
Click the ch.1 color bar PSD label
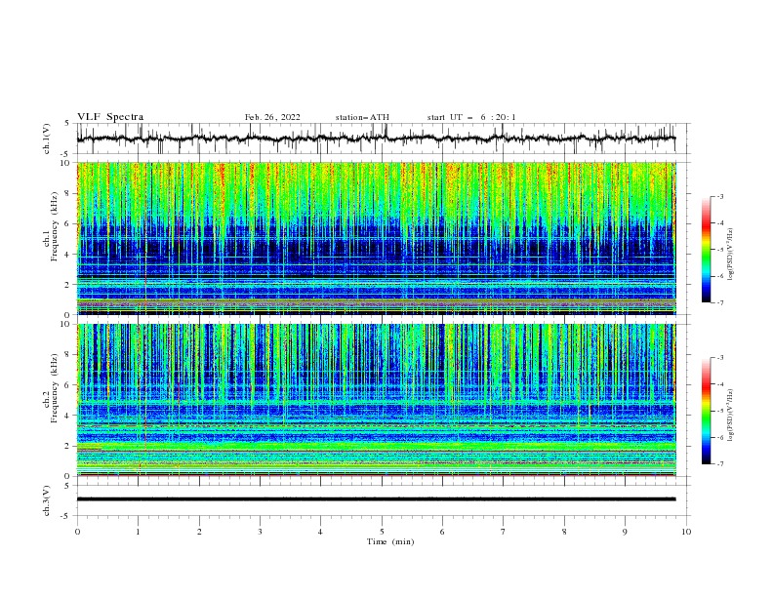coord(731,255)
